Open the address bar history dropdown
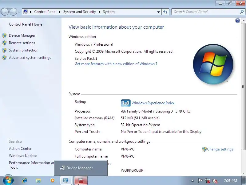246x185 pixels. click(x=158, y=12)
